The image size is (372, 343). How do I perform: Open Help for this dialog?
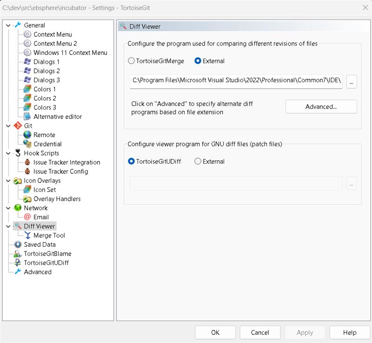pyautogui.click(x=350, y=332)
